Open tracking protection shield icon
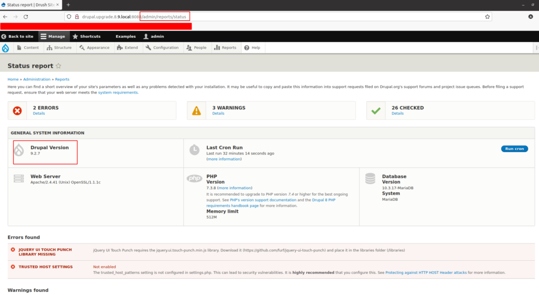Screen dimensions: 539x295 (x=69, y=16)
